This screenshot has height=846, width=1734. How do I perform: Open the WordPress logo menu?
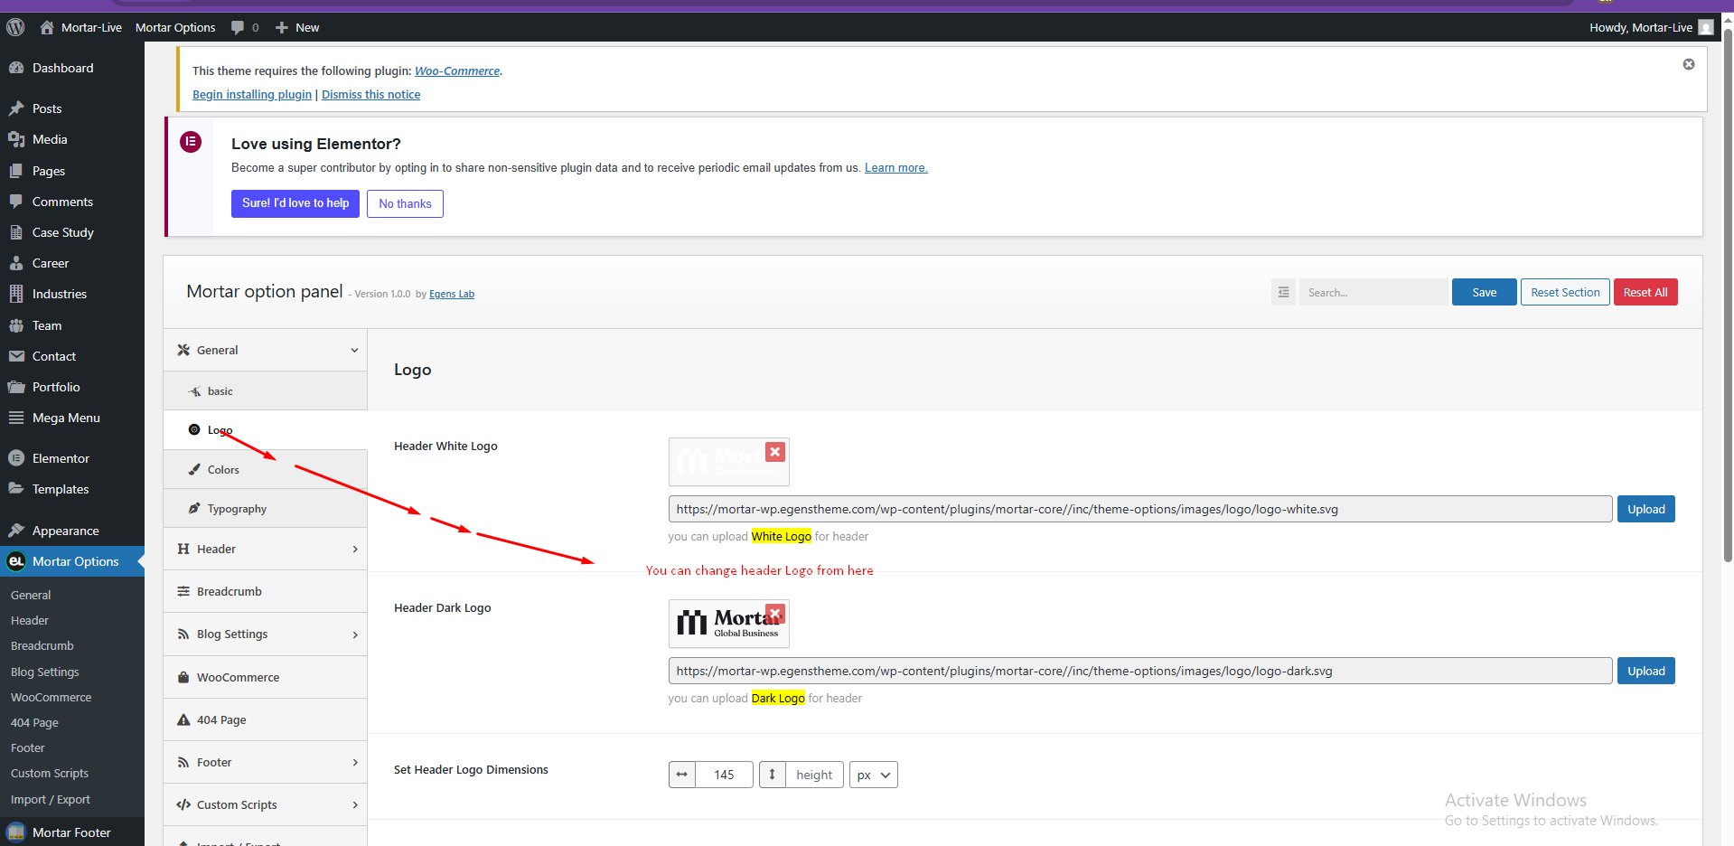tap(15, 27)
